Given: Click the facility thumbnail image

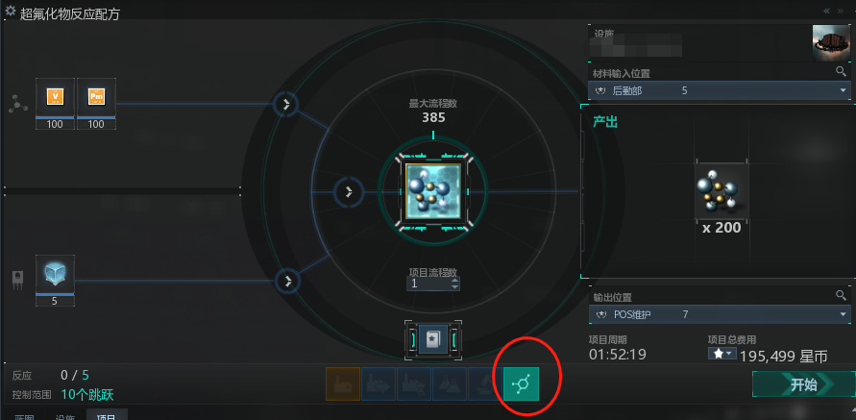Looking at the screenshot, I should (831, 42).
